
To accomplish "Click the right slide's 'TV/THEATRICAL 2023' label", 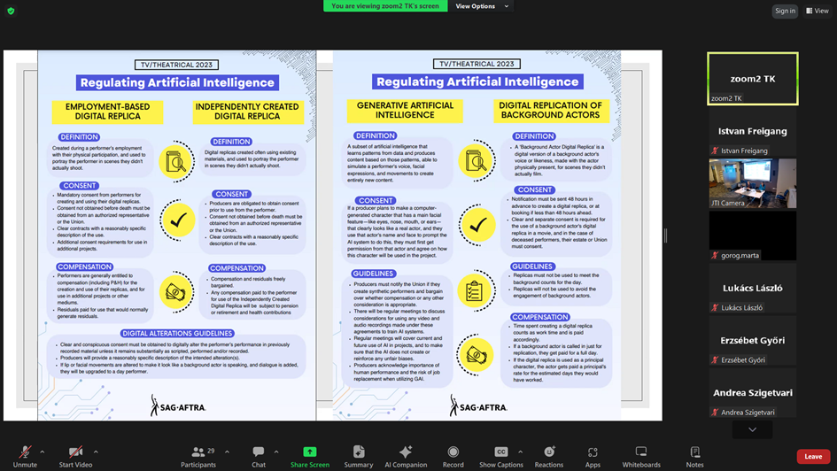I will [477, 64].
